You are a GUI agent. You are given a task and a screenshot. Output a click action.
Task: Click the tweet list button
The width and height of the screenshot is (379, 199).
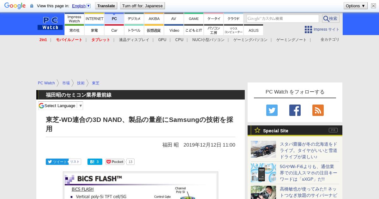coord(75,162)
